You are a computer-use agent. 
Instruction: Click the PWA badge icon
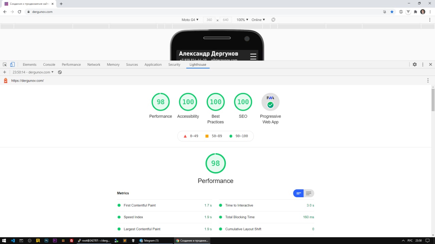pyautogui.click(x=271, y=102)
